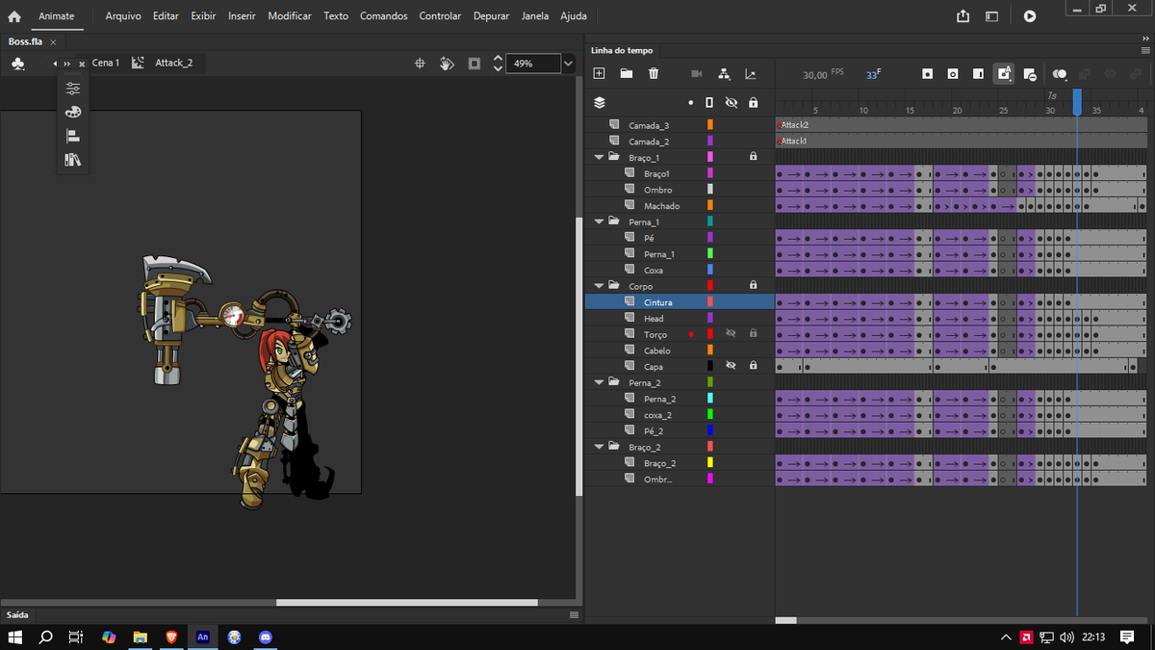Open the timeline panel options menu
This screenshot has width=1155, height=650.
(x=1144, y=50)
